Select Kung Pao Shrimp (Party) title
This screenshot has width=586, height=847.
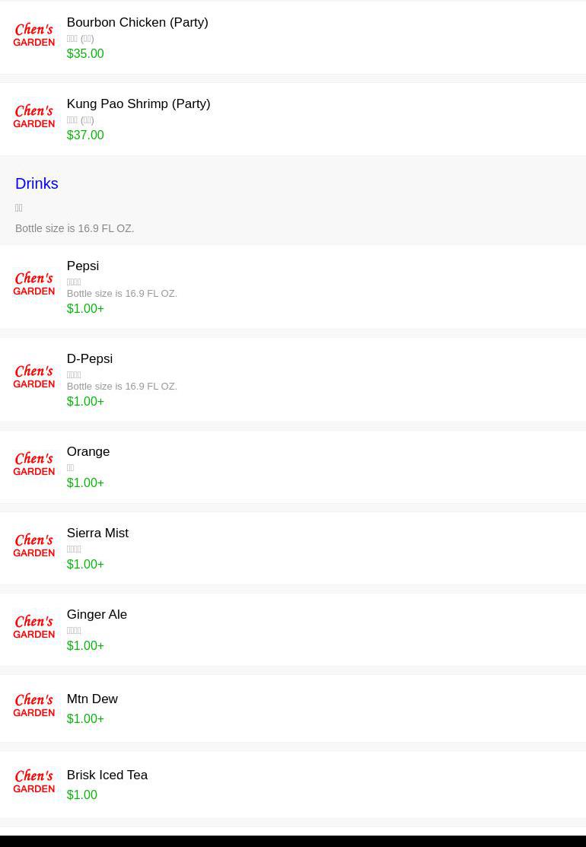click(139, 103)
